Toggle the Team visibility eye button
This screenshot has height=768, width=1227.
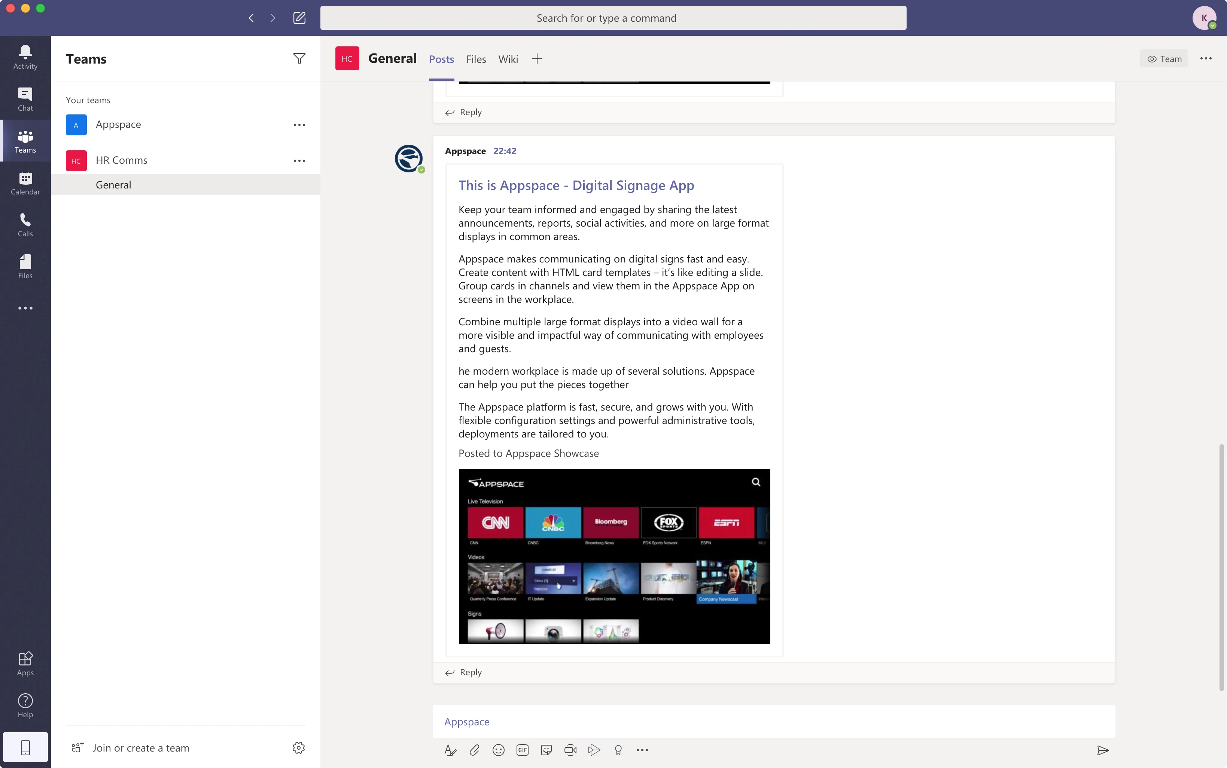[1164, 59]
